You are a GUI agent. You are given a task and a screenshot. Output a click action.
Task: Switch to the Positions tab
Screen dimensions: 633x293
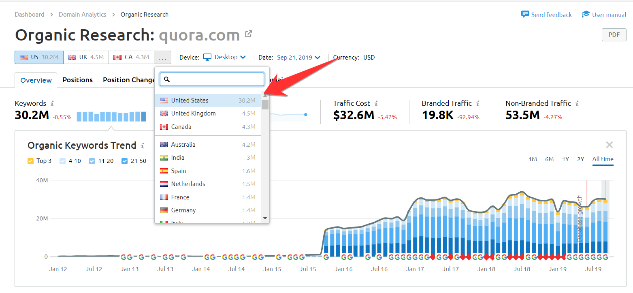click(x=77, y=80)
